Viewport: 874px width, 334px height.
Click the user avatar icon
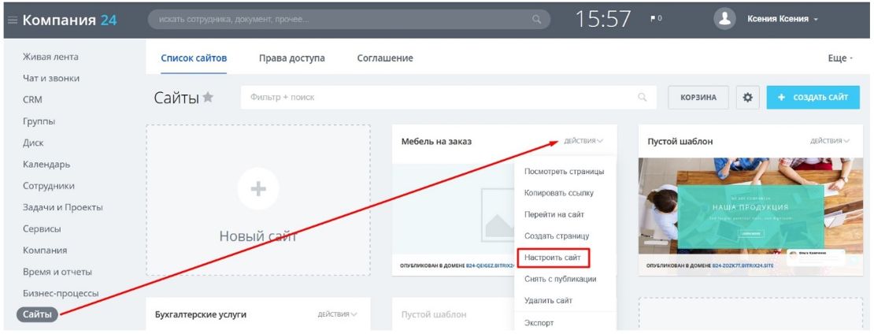(x=724, y=19)
